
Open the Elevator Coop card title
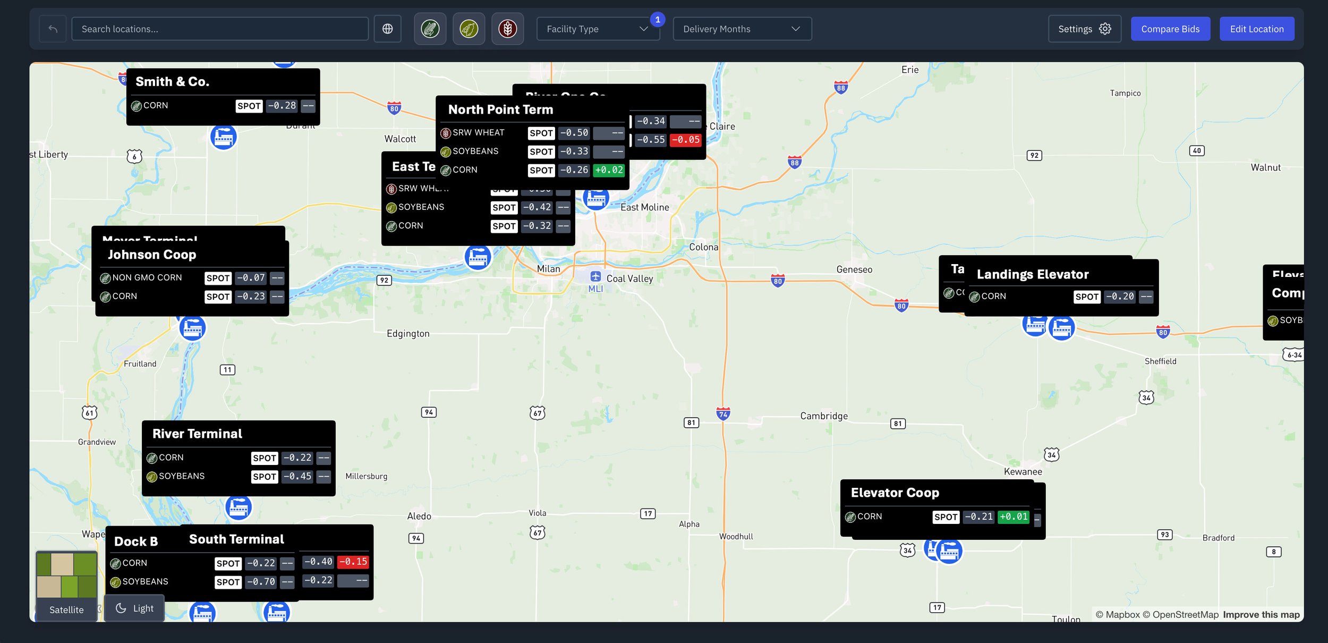(895, 493)
